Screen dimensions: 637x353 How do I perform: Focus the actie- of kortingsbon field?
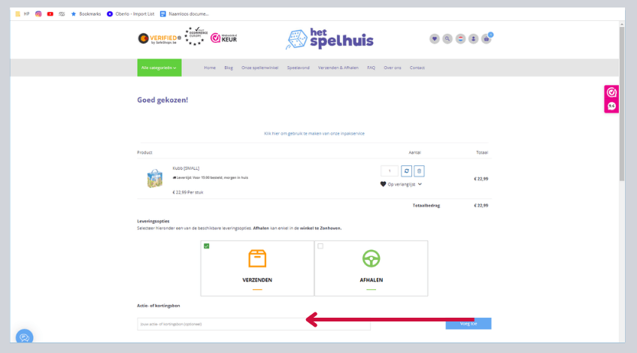[253, 324]
